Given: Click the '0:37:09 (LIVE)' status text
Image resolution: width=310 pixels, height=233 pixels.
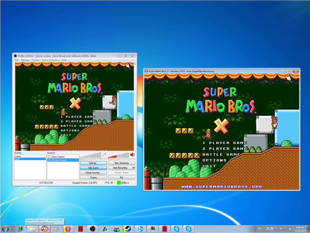Looking at the screenshot, I should (46, 183).
